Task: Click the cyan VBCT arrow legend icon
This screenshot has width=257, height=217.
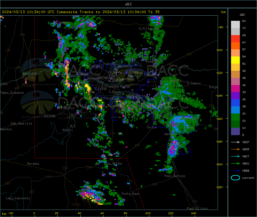Action: [235, 157]
